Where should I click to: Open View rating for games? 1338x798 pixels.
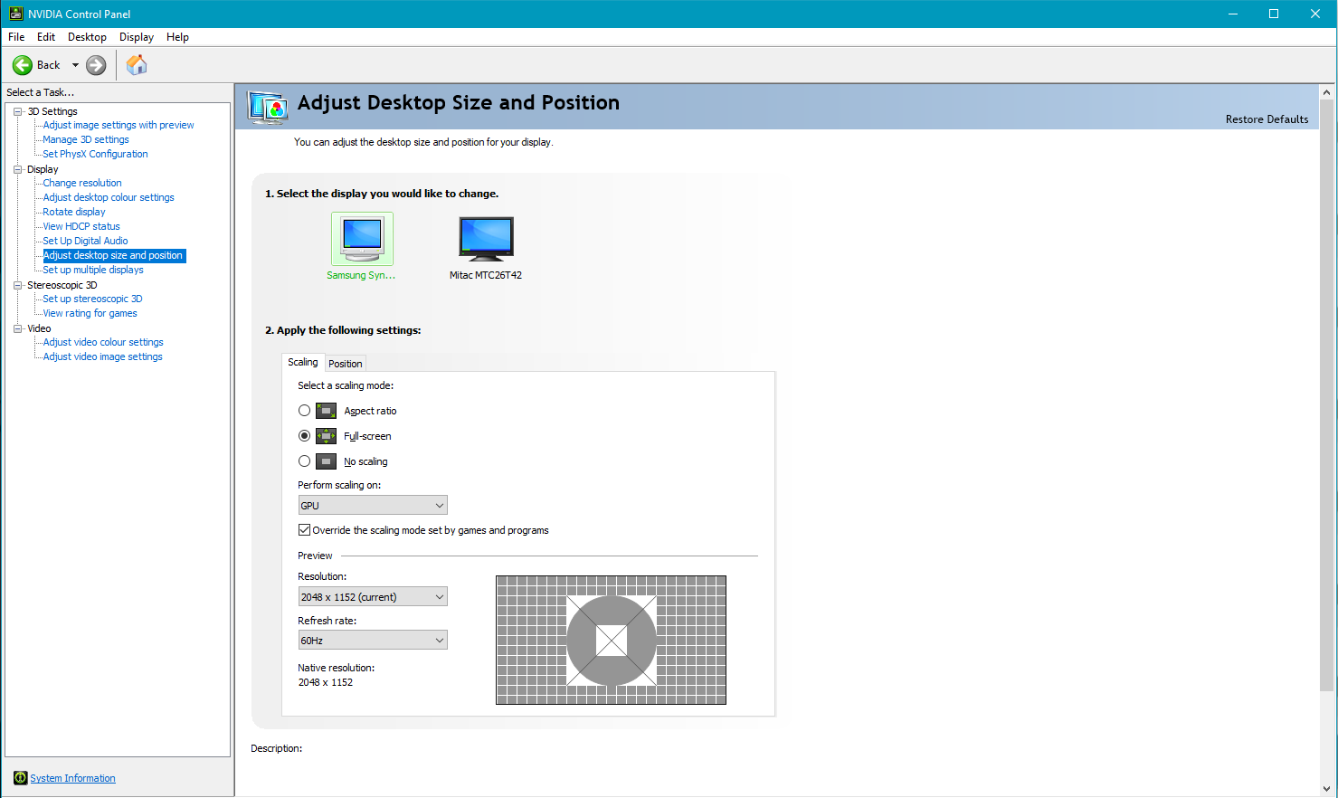click(x=90, y=313)
